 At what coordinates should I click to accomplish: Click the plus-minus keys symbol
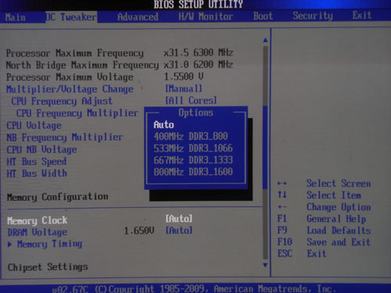[x=282, y=207]
